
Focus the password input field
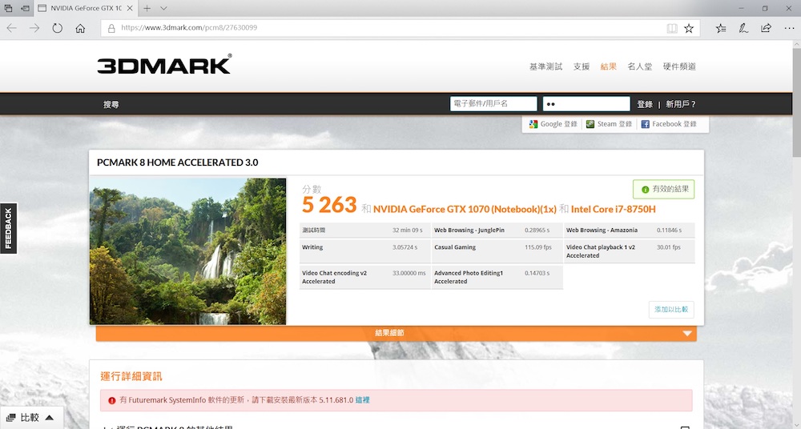click(586, 104)
